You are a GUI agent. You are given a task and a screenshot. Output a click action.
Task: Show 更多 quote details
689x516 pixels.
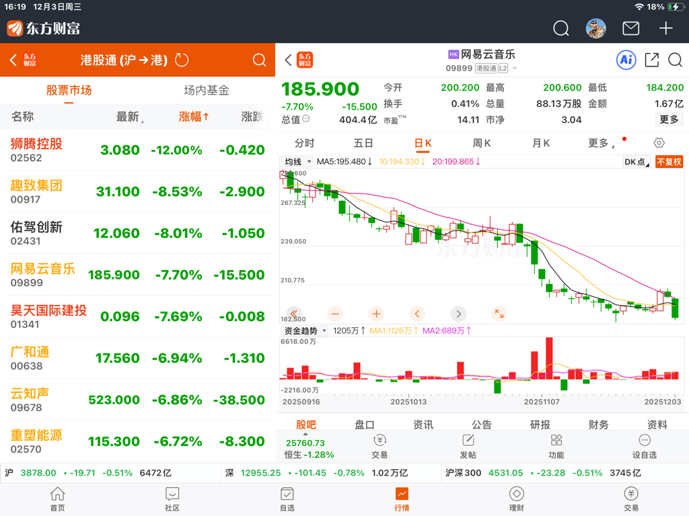pos(669,120)
